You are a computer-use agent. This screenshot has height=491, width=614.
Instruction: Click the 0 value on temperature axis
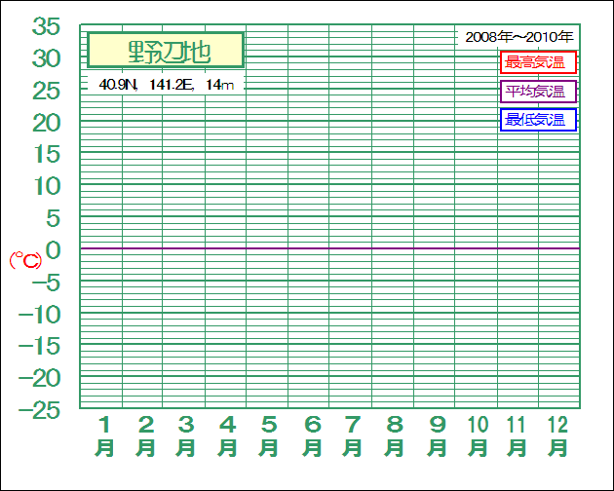point(54,249)
